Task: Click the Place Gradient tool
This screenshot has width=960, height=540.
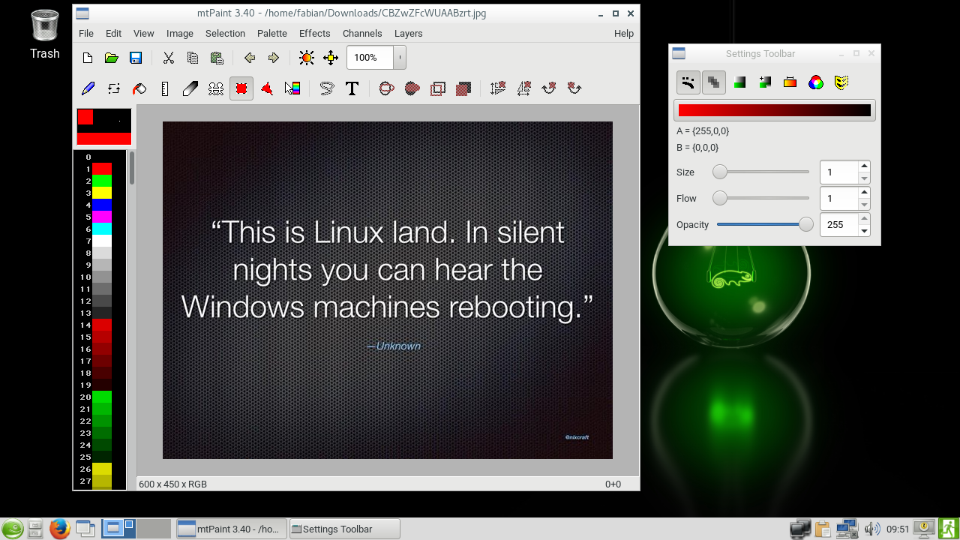Action: tap(292, 88)
